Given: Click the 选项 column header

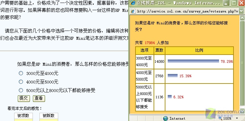Looking at the screenshot, I should coord(145,50).
